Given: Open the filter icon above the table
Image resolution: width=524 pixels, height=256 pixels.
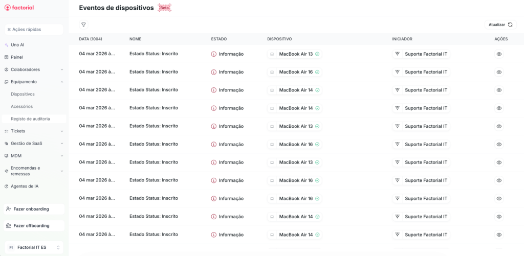Looking at the screenshot, I should (x=83, y=25).
